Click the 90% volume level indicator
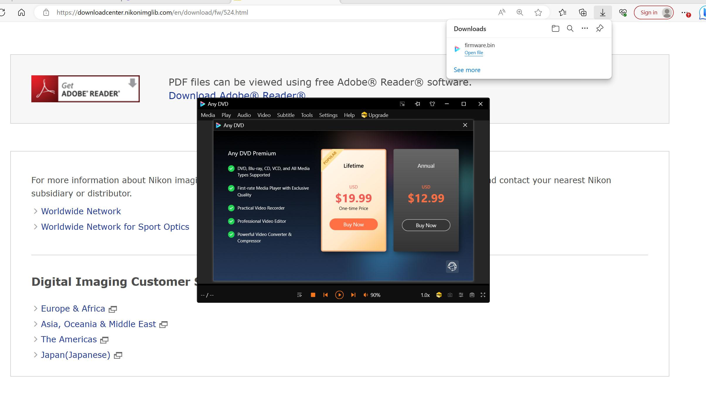Viewport: 706px width, 403px height. click(375, 295)
